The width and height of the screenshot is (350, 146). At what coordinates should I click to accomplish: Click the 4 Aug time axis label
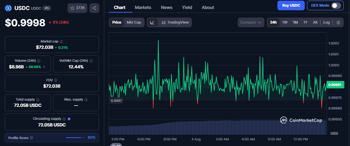click(196, 139)
